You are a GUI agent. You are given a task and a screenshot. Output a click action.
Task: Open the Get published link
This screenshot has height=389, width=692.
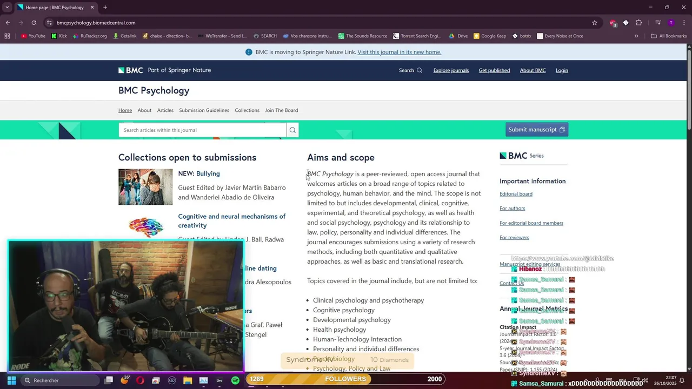coord(494,70)
